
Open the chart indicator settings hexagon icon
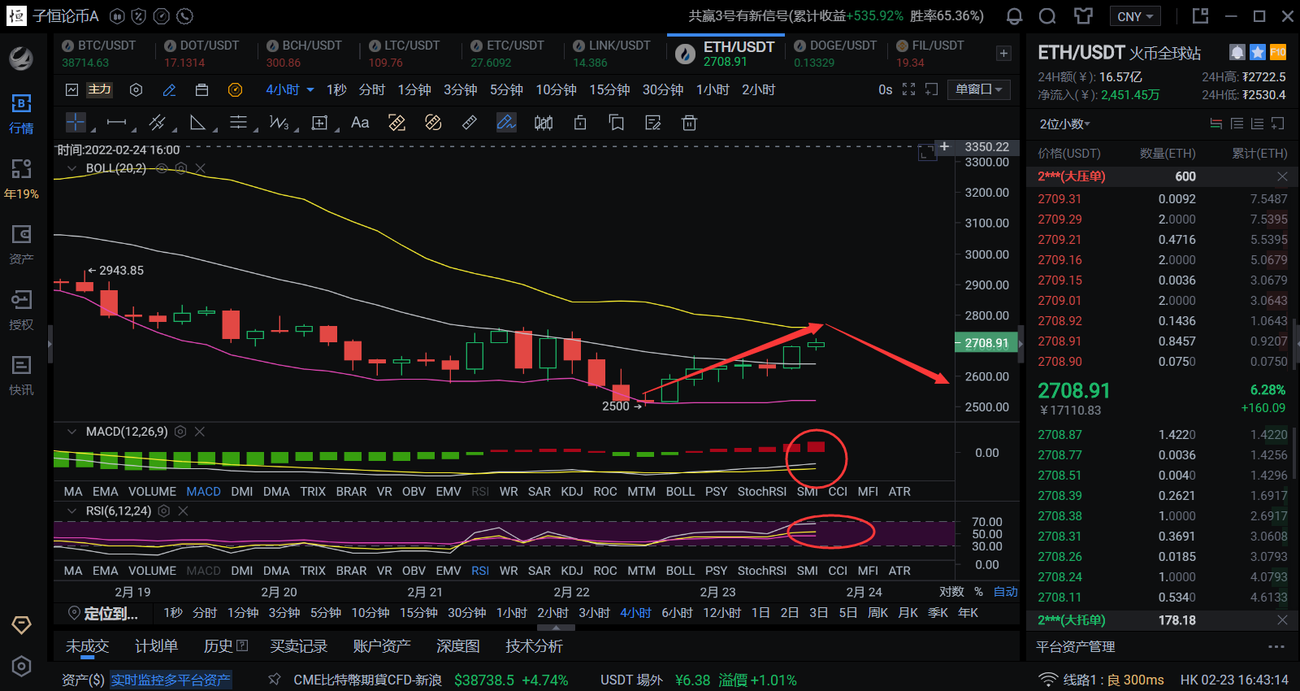[136, 89]
